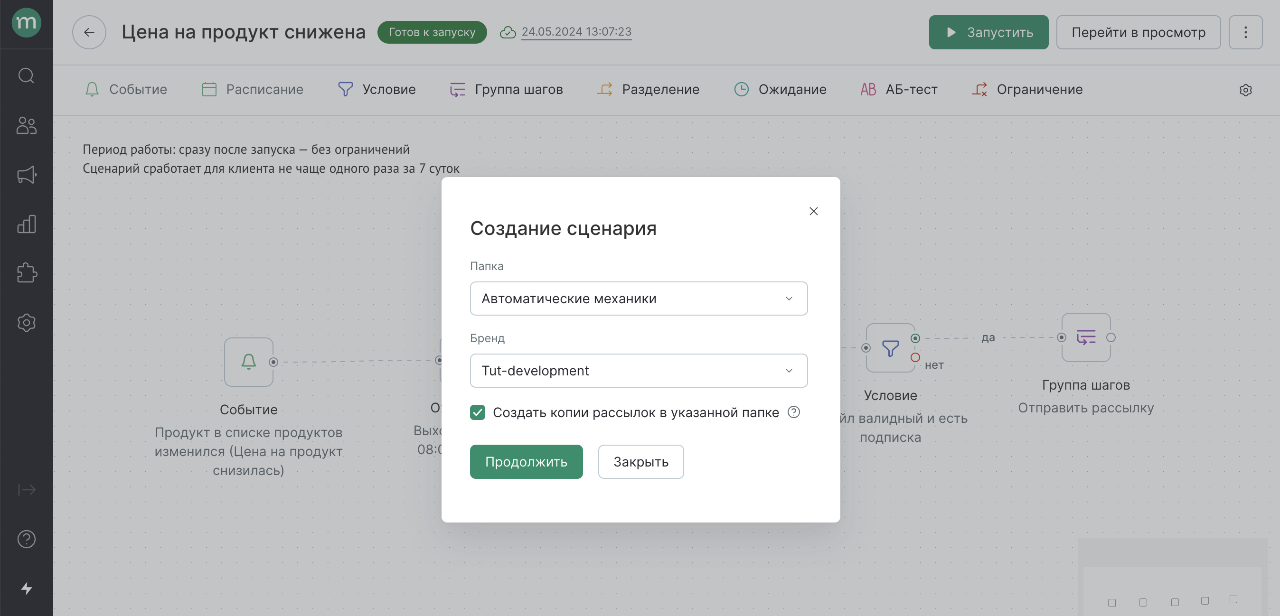Click the funnel Условие node on canvas

[890, 348]
